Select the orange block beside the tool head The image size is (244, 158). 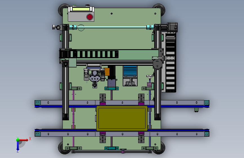(x=107, y=72)
